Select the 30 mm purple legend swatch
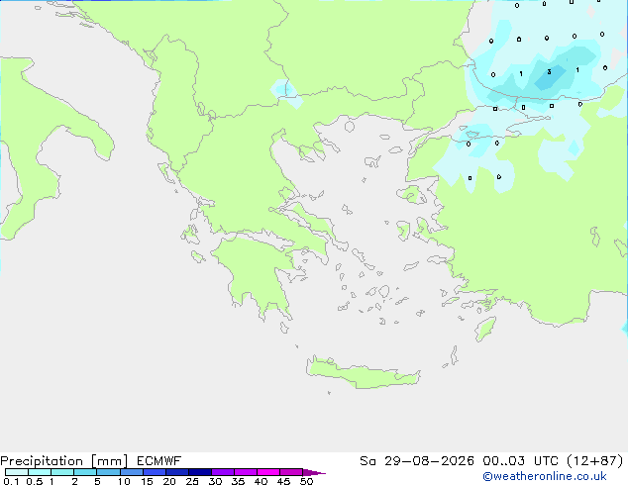 pyautogui.click(x=223, y=472)
